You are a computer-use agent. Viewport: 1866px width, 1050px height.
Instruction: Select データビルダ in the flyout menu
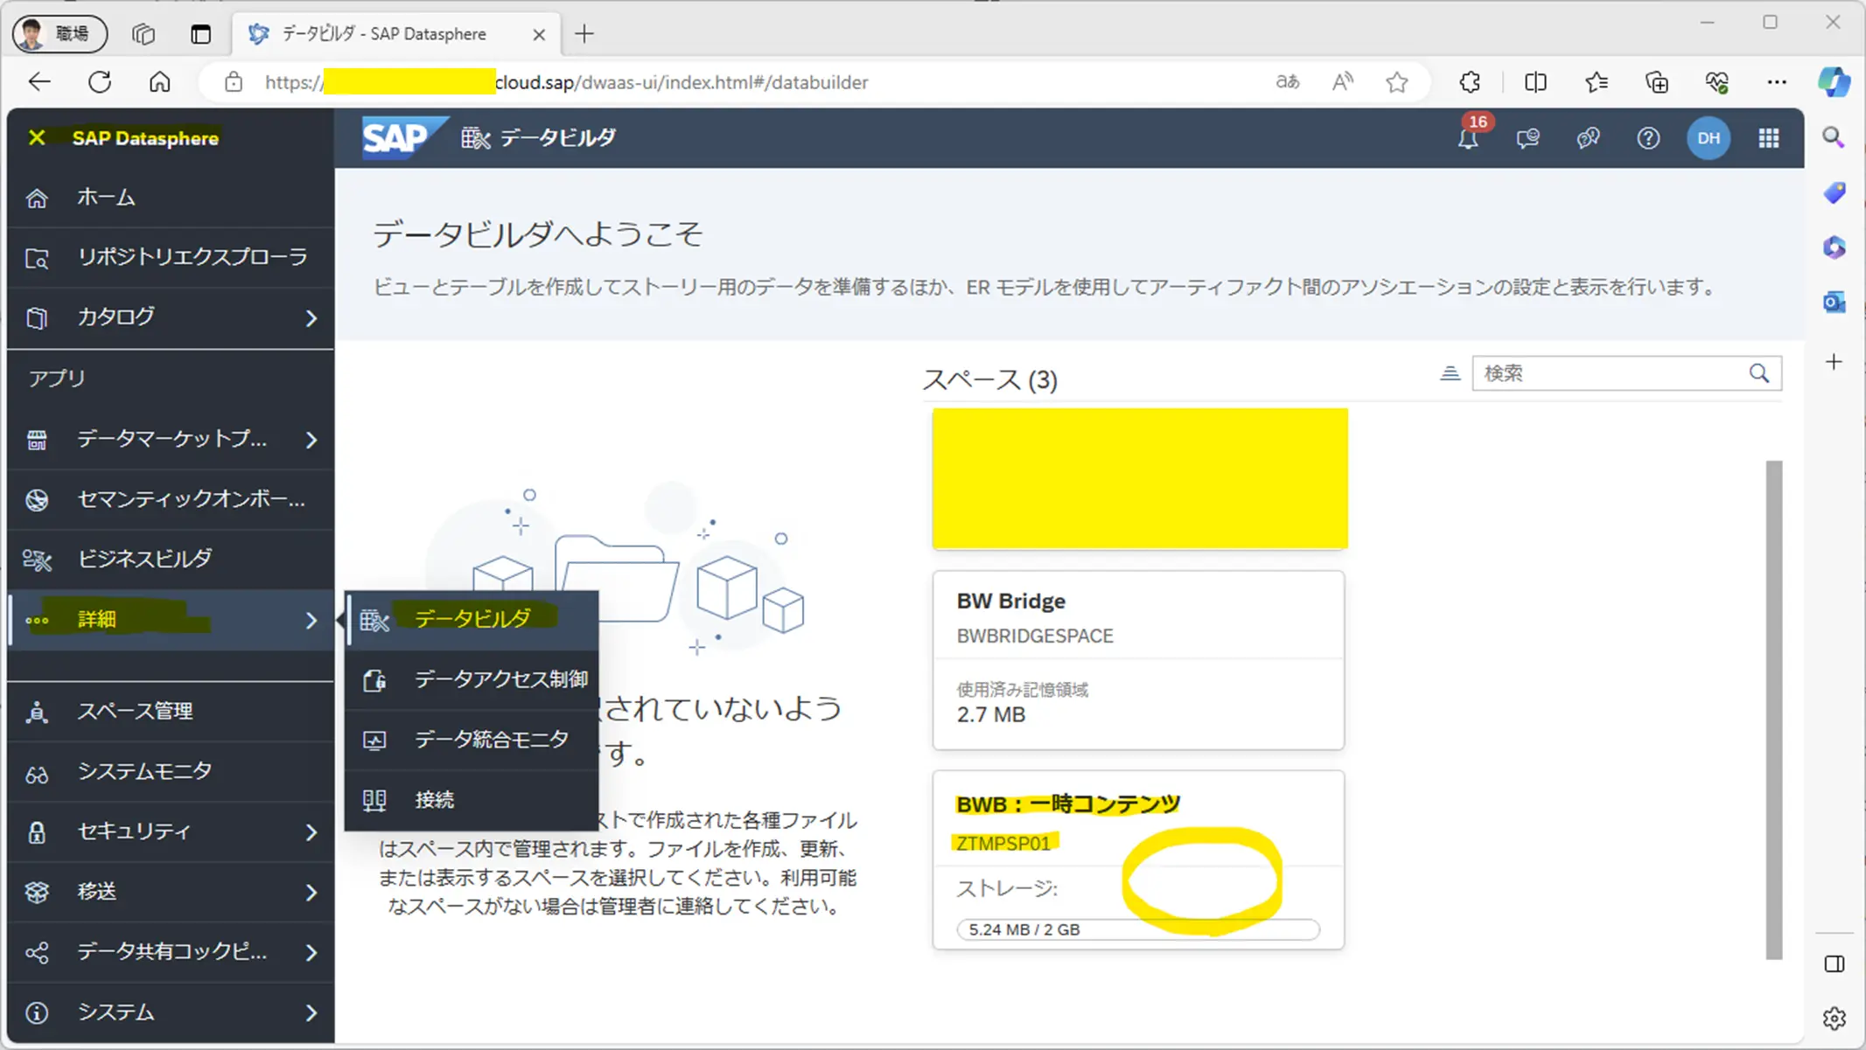pyautogui.click(x=472, y=620)
